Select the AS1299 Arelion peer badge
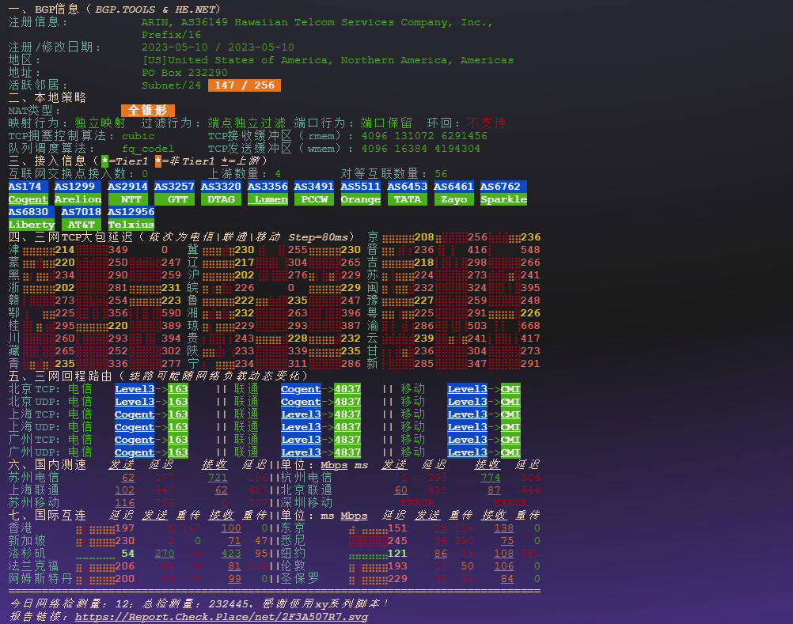Image resolution: width=793 pixels, height=624 pixels. 78,192
